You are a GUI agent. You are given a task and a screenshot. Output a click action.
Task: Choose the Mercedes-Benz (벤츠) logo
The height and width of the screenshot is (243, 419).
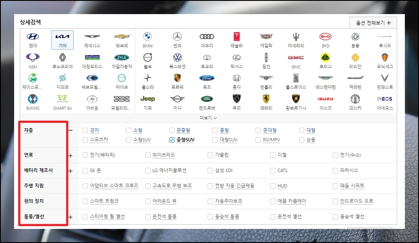[x=177, y=37]
